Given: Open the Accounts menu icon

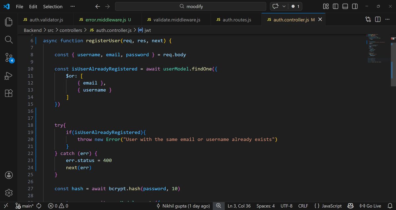Looking at the screenshot, I should point(9,175).
